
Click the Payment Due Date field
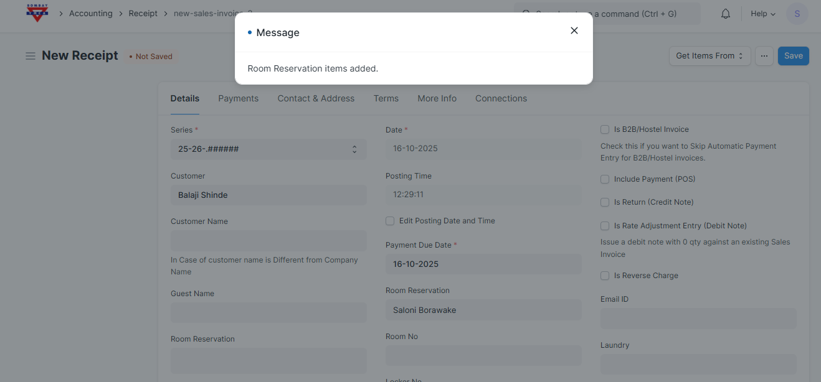(x=483, y=264)
